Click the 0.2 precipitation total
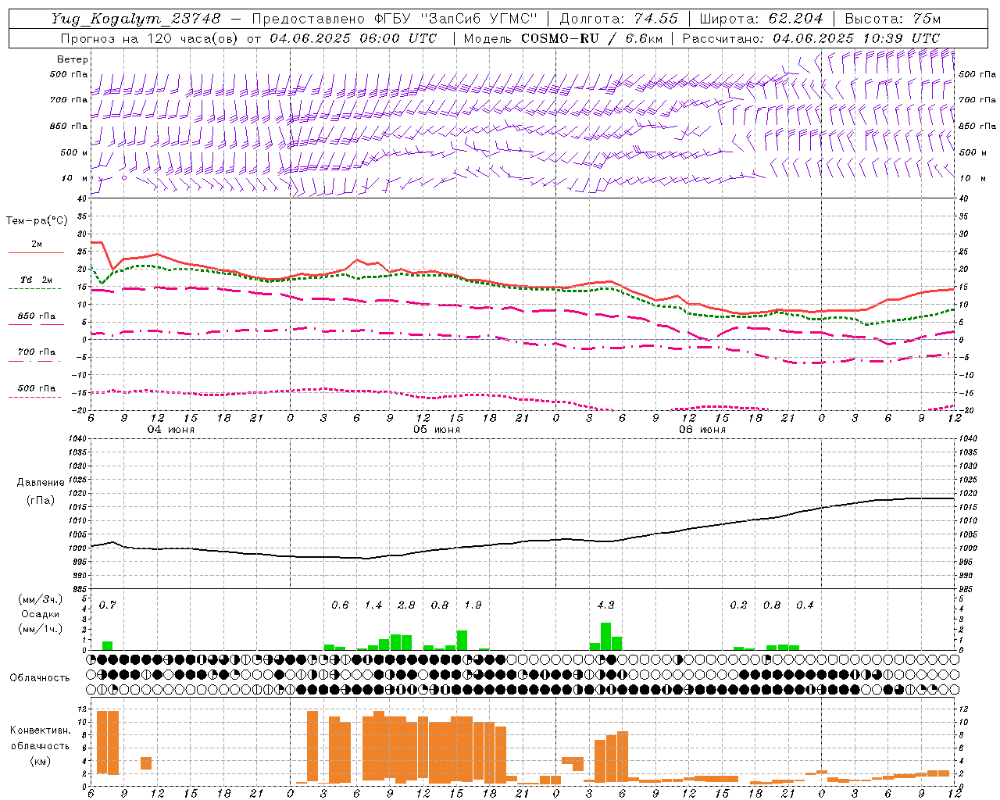Viewport: 1000px width, 800px height. pyautogui.click(x=738, y=605)
